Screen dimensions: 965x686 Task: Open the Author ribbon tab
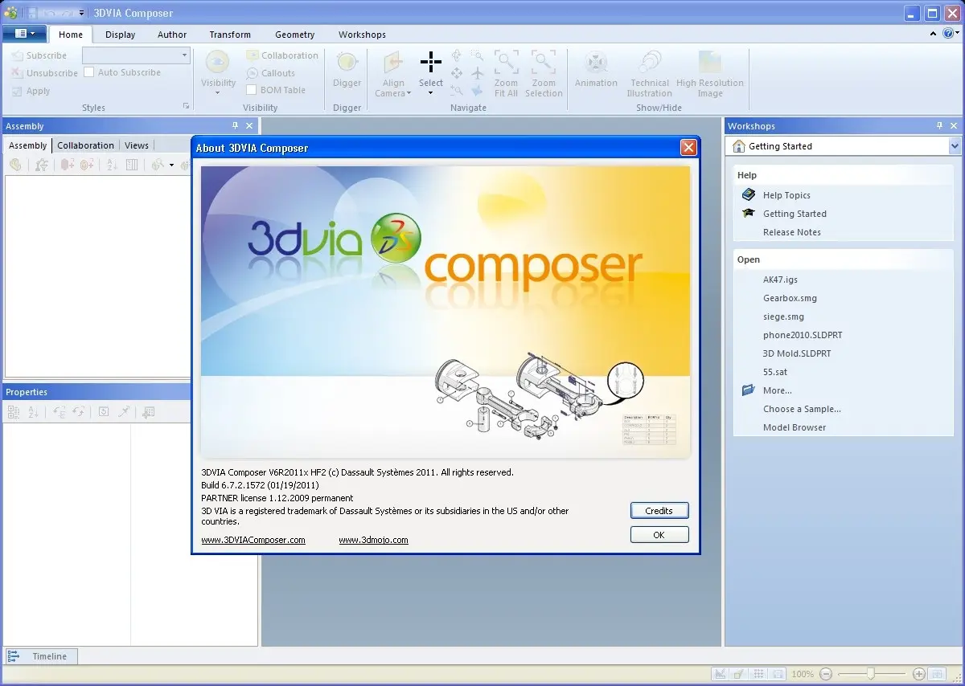172,35
